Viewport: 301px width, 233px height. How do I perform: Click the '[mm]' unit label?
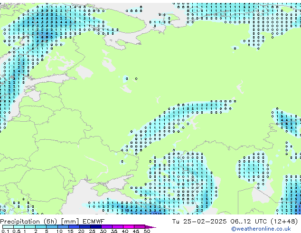click(70, 222)
